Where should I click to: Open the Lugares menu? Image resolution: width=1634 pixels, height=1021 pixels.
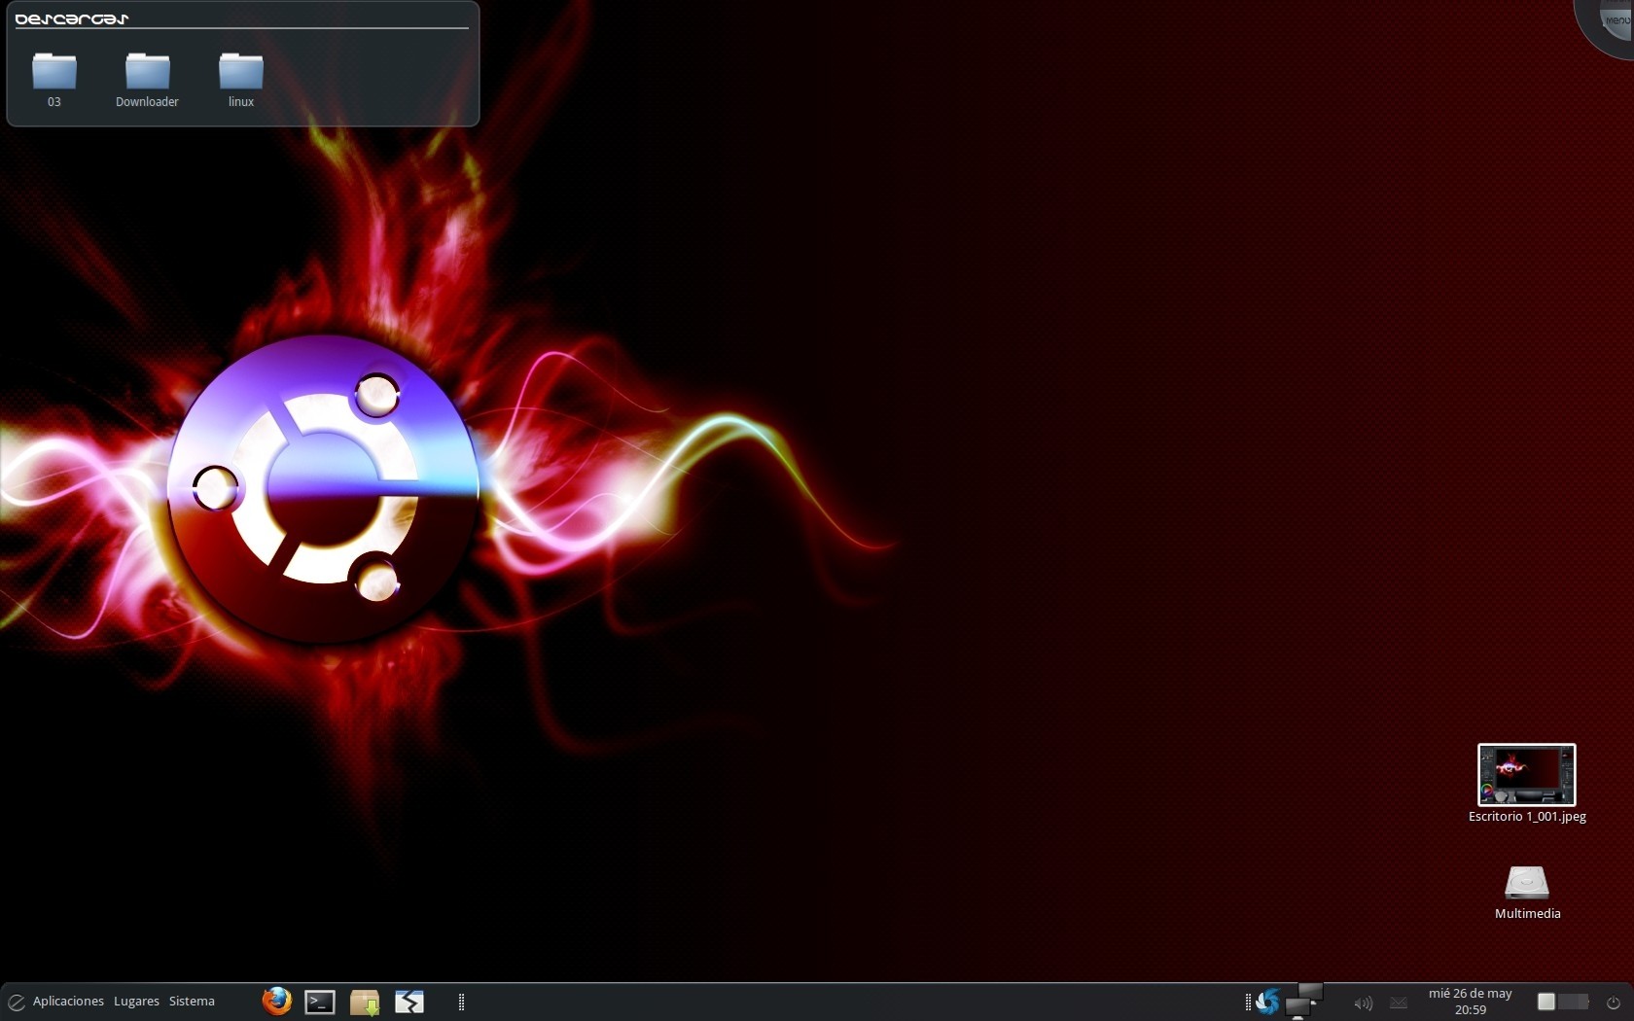coord(136,1002)
